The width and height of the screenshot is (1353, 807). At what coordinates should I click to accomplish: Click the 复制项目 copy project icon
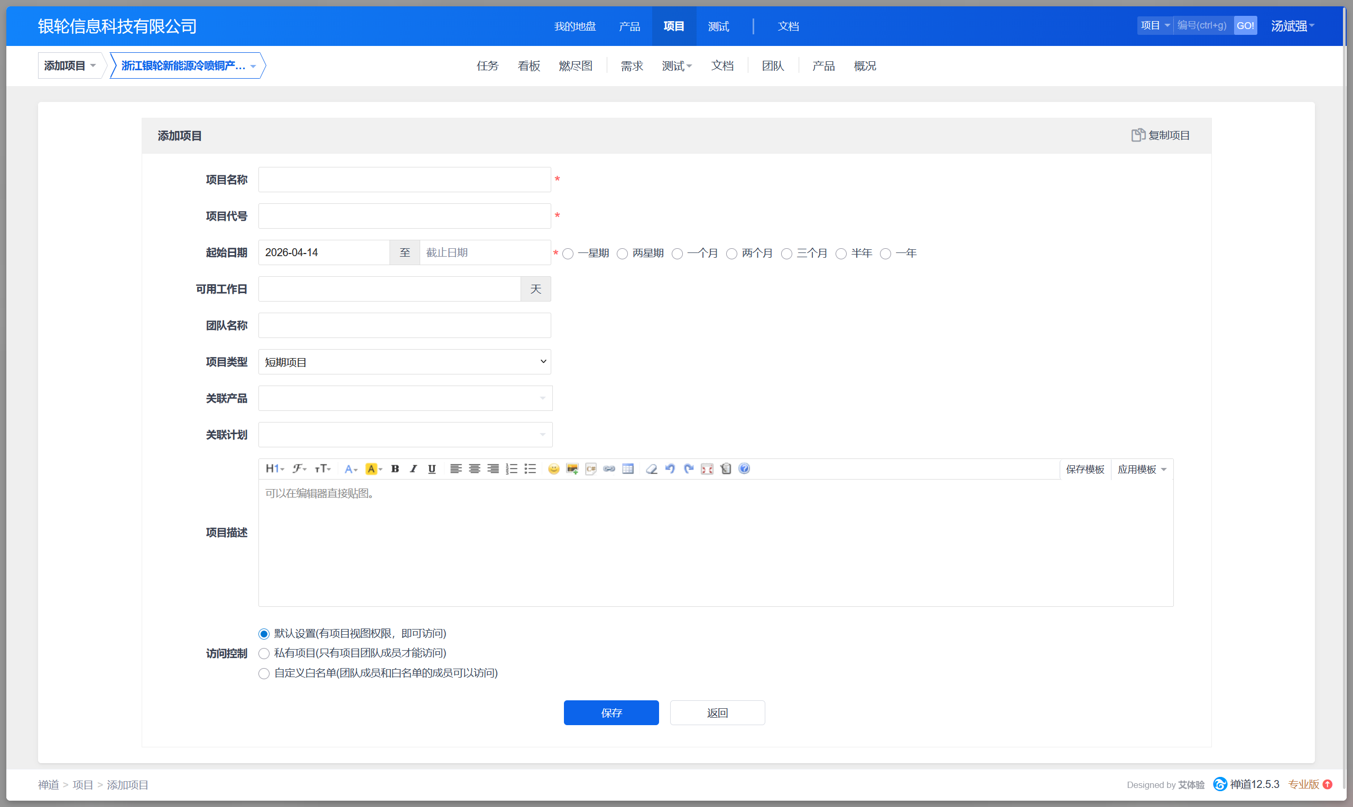[1137, 135]
